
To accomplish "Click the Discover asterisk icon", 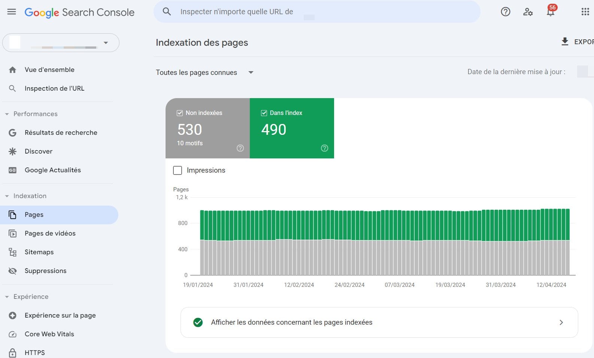I will pos(12,151).
